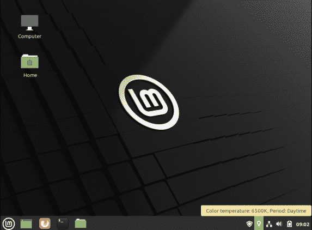Click the "Home" text label
This screenshot has width=312, height=230.
(x=30, y=75)
